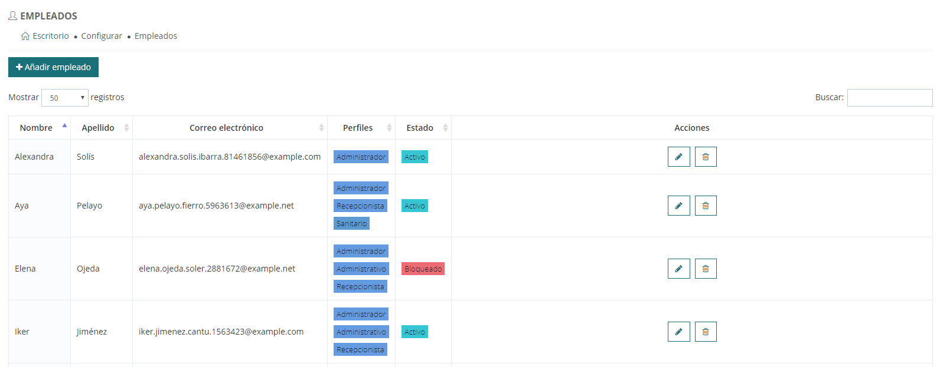Remove Elena Ojeda using the trash icon
Viewport: 940px width, 367px height.
[x=706, y=269]
